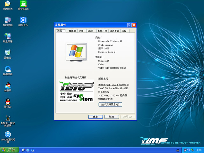Click the 技术支持信息 button
The height and width of the screenshot is (153, 204).
(x=110, y=105)
